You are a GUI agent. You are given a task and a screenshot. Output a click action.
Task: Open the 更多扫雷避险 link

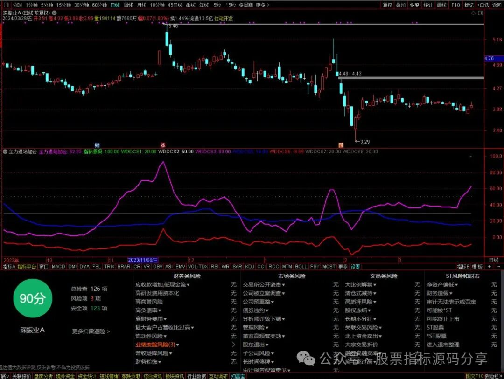coord(91,331)
